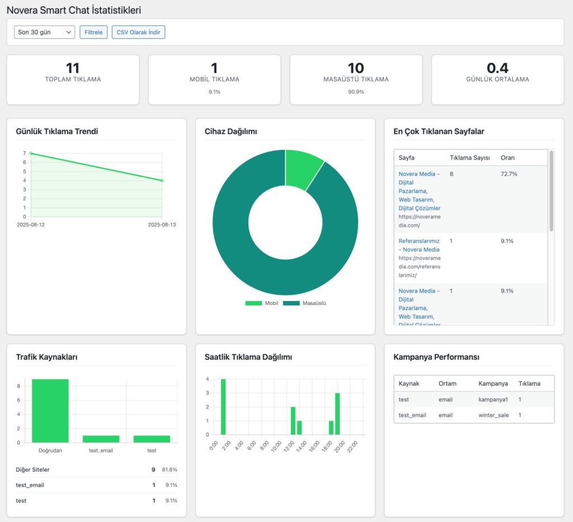Toggle the Mobil legend color swatch
This screenshot has width=573, height=522.
coord(253,303)
